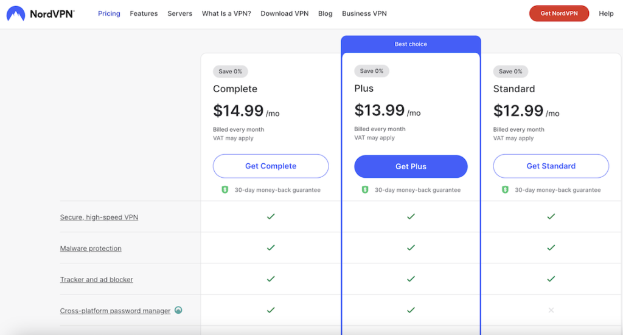This screenshot has width=623, height=335.
Task: Click the $14.99 price
Action: pos(238,110)
